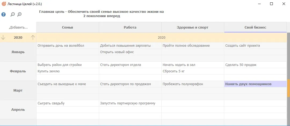290x126 pixels.
Task: Click goal Запустить партнерскую программу
Action: coord(128,103)
